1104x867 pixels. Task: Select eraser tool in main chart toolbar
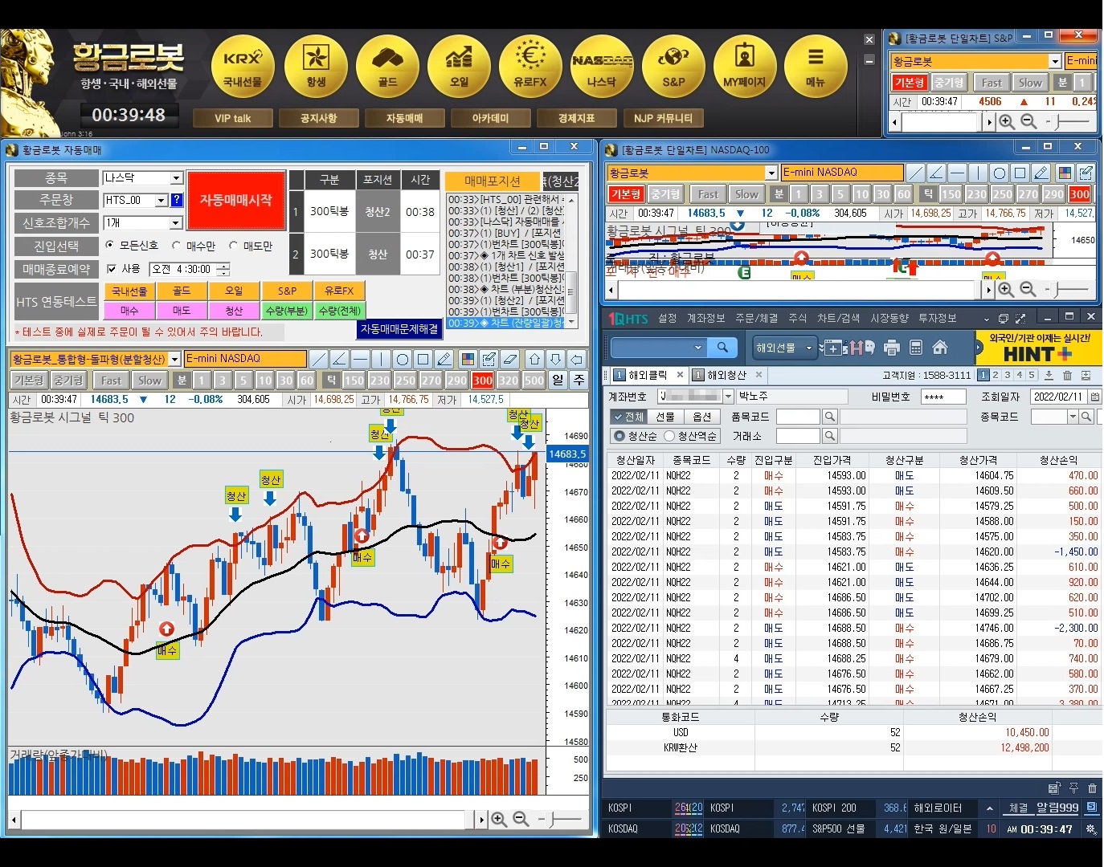[x=509, y=359]
